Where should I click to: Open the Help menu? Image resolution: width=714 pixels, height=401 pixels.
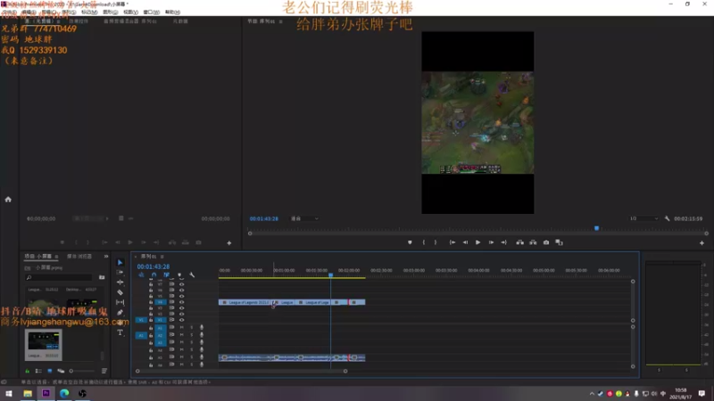click(x=172, y=12)
